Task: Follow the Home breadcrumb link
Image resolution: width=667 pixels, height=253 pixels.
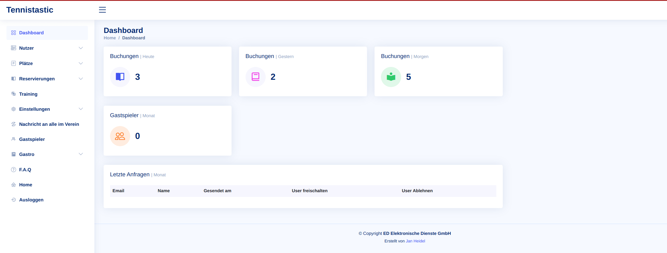Action: tap(109, 38)
